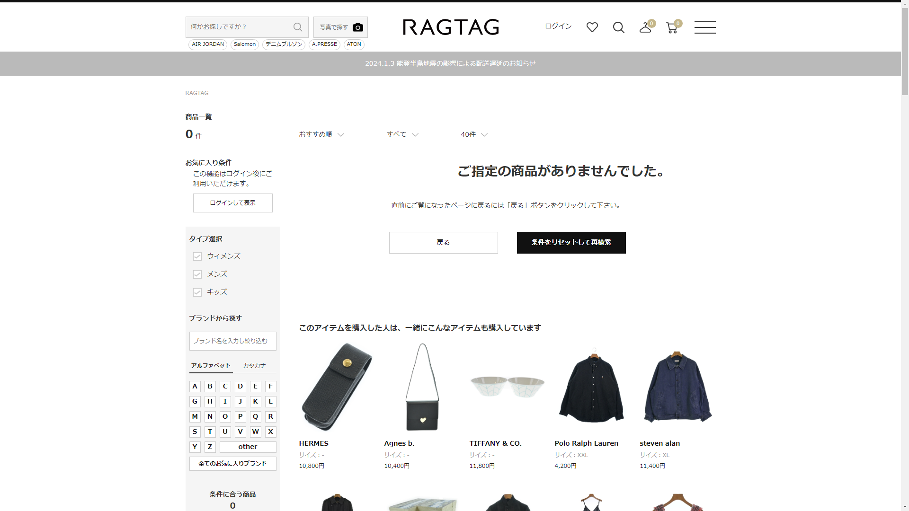Click the search box magnifier icon
This screenshot has height=511, width=909.
point(298,27)
